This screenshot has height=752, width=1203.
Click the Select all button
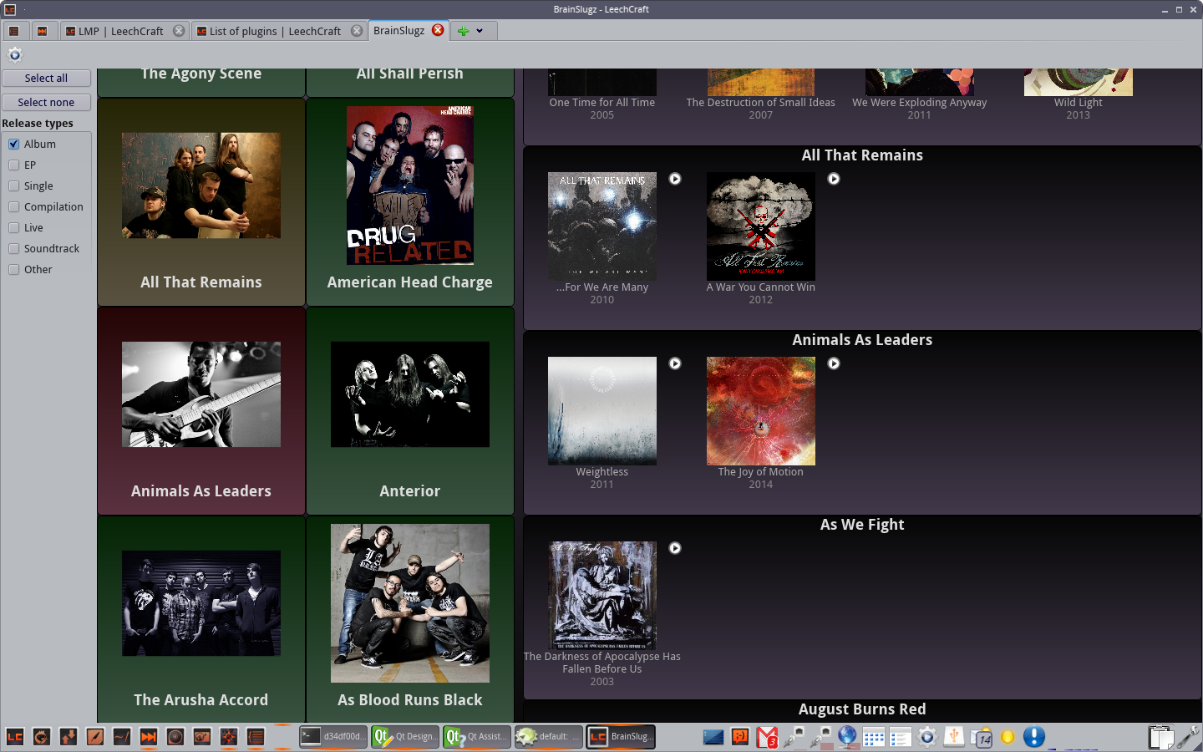point(46,78)
